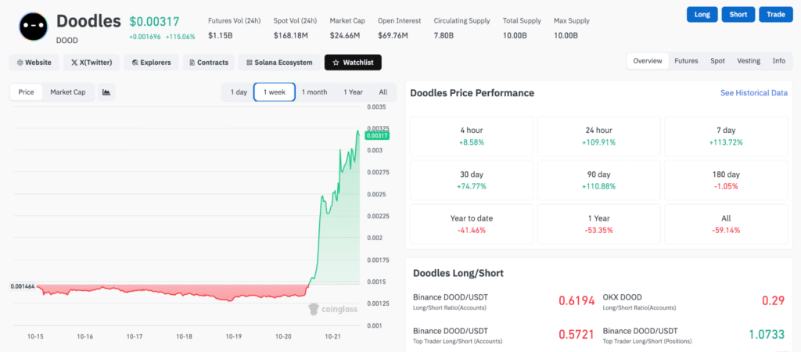Switch to the Info tab

pyautogui.click(x=778, y=61)
